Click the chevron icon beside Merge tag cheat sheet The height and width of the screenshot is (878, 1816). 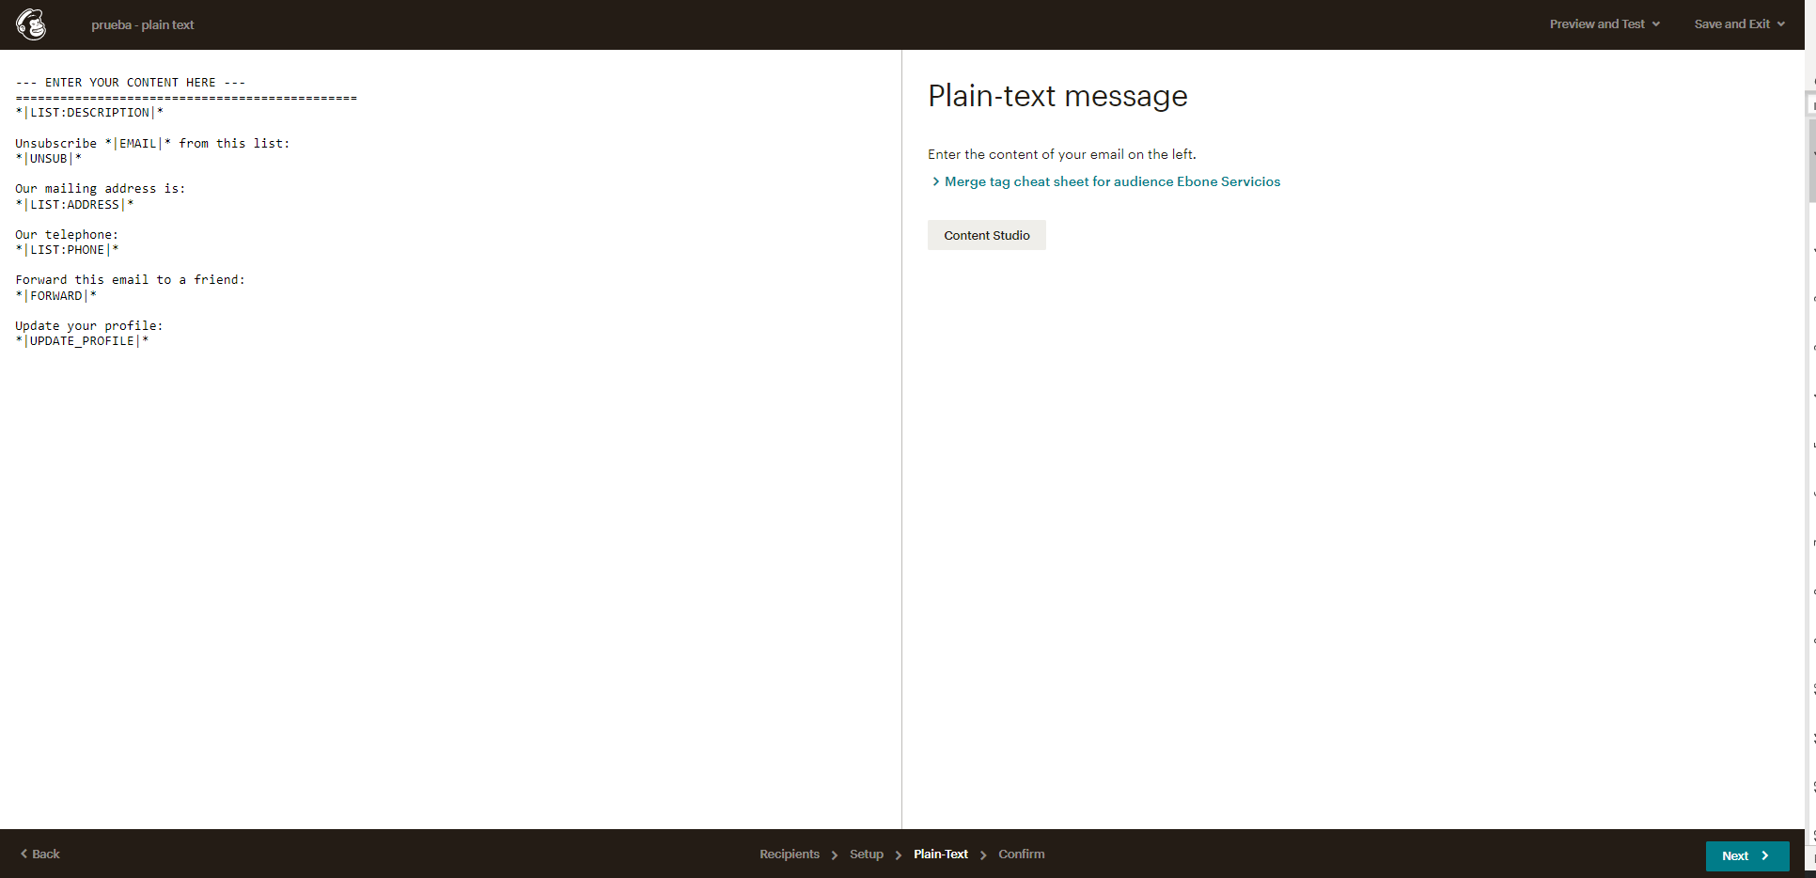[935, 180]
